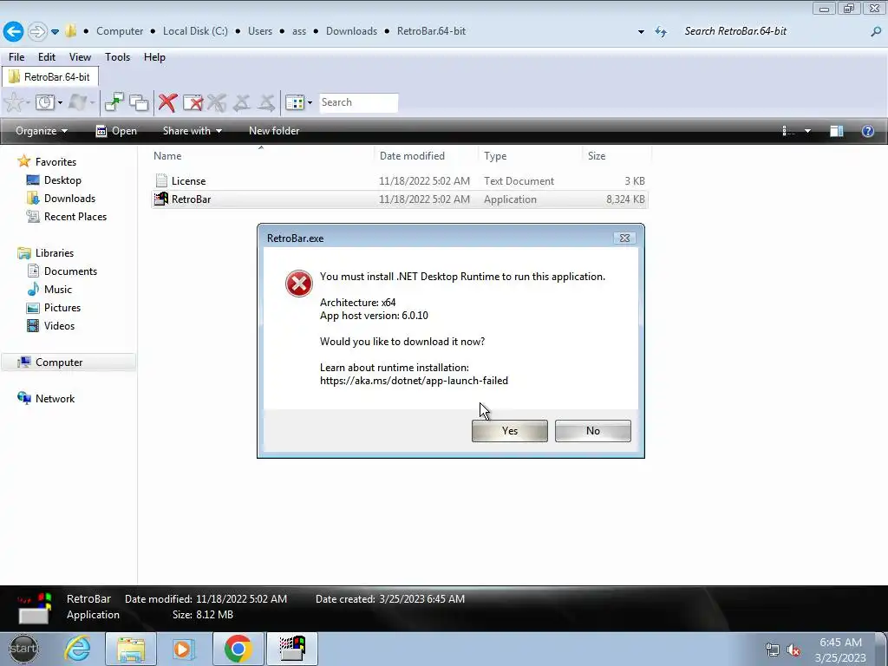
Task: Click the cascading windows toolbar icon
Action: (139, 102)
